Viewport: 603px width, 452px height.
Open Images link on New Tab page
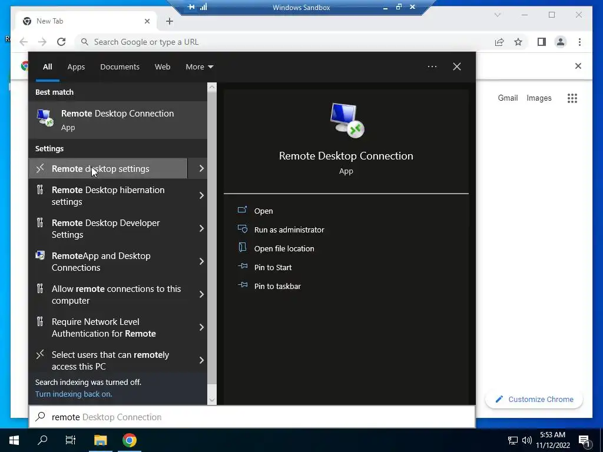[x=539, y=98]
